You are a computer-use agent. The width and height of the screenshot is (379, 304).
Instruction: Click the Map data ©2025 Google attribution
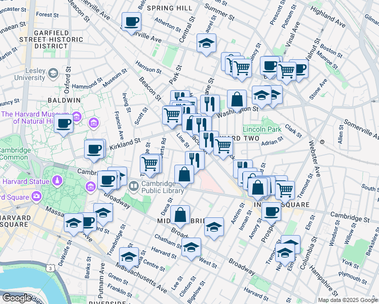pyautogui.click(x=348, y=300)
